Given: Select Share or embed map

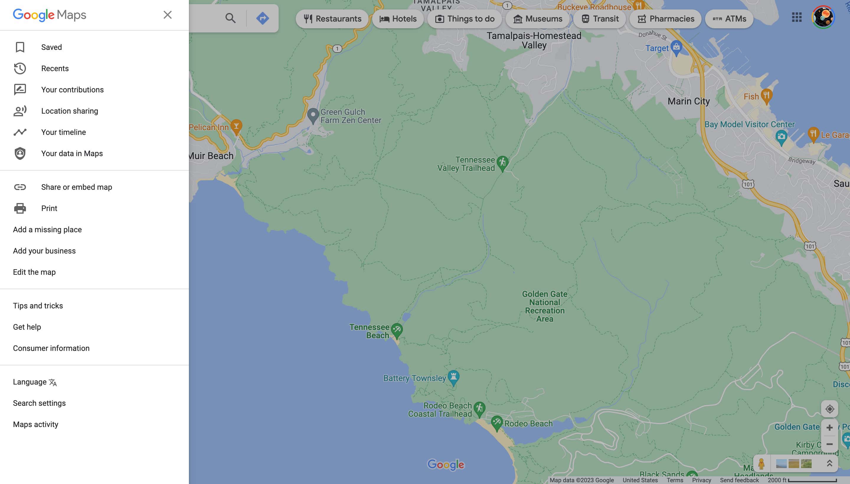Looking at the screenshot, I should pyautogui.click(x=76, y=187).
